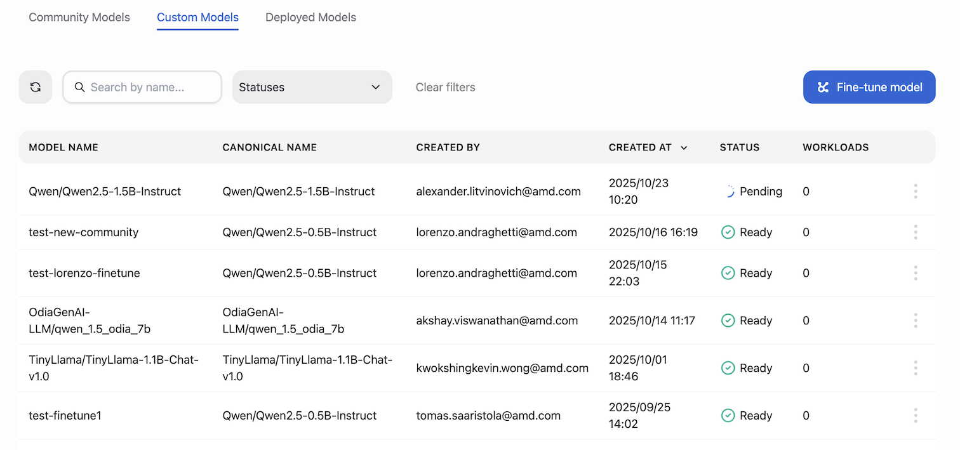Image resolution: width=960 pixels, height=450 pixels.
Task: Click the search magnifier icon
Action: pyautogui.click(x=79, y=87)
